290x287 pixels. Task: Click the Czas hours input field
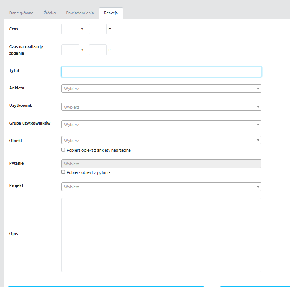[x=70, y=29]
